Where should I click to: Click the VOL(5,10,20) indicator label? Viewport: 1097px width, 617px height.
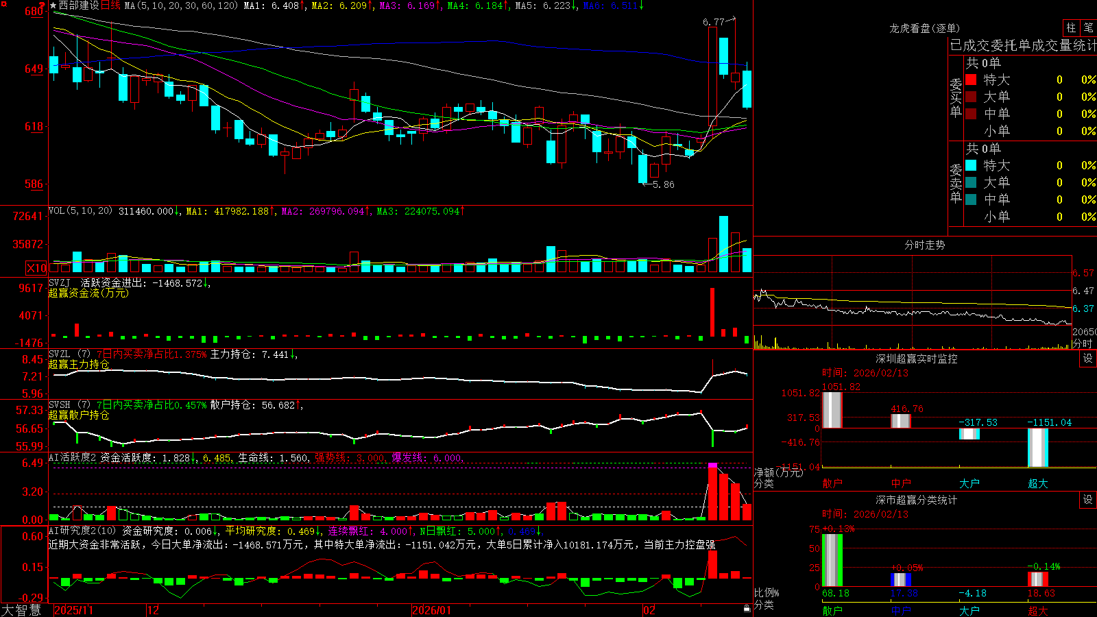pos(81,211)
